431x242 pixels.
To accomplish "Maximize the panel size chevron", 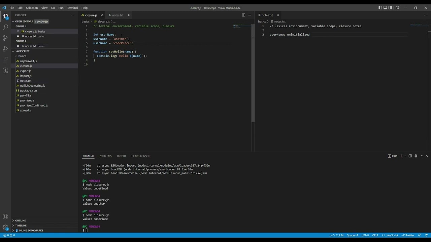I will point(422,156).
